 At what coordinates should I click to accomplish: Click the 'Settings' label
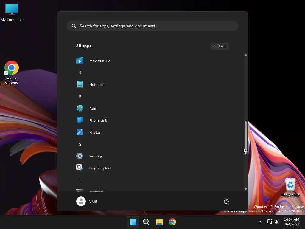click(96, 156)
